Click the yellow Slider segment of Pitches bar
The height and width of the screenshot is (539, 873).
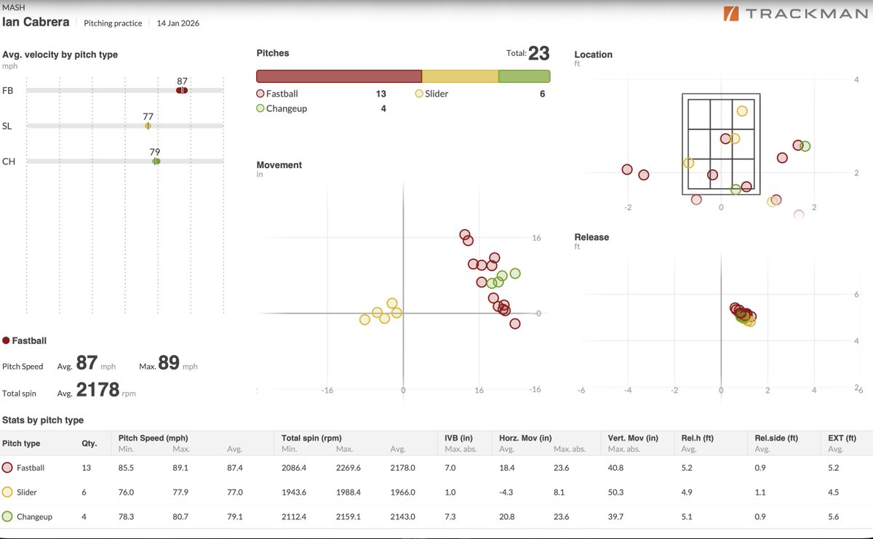point(461,76)
